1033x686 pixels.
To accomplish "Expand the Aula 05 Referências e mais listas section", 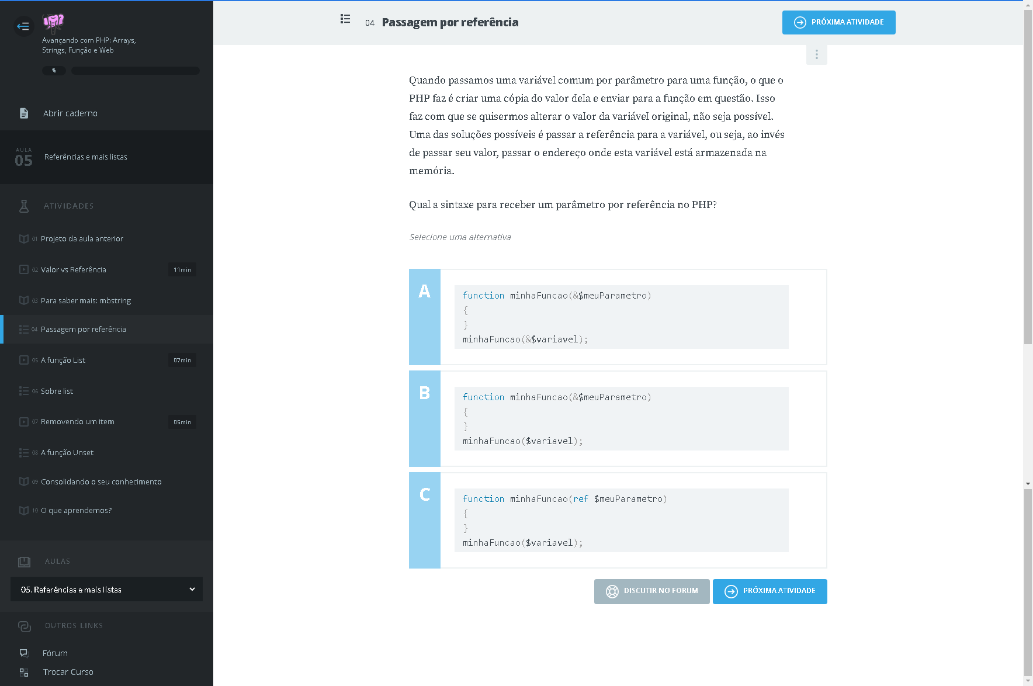I will [x=106, y=157].
